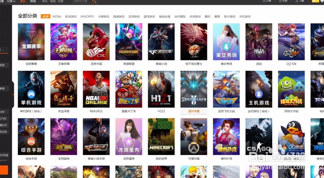Click orange button at sidebar bottom

(x=4, y=170)
